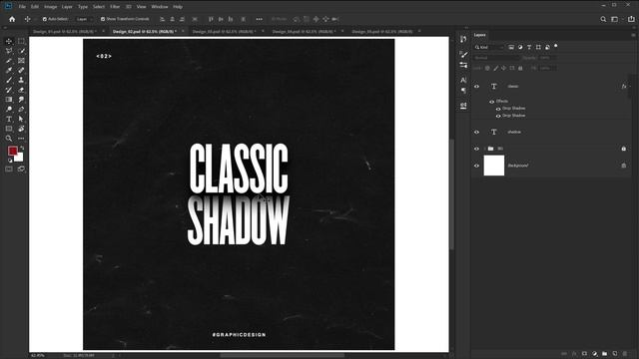The image size is (639, 359).
Task: Open the Brush Settings panel icon
Action: [x=463, y=54]
